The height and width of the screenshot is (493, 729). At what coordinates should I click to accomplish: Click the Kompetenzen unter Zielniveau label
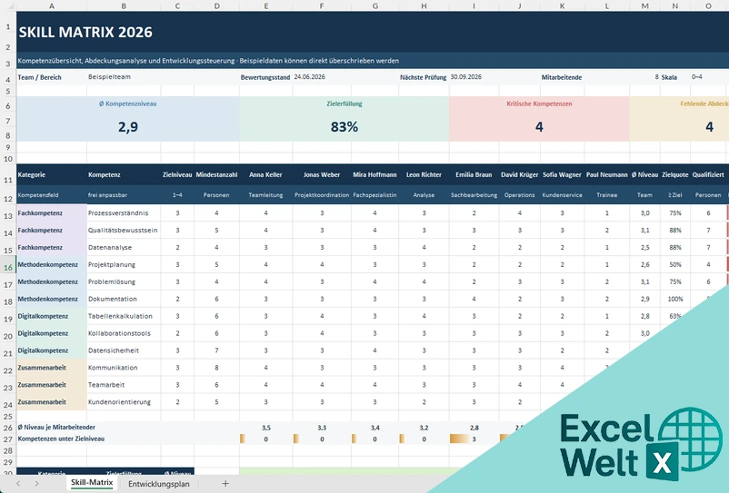(x=61, y=439)
